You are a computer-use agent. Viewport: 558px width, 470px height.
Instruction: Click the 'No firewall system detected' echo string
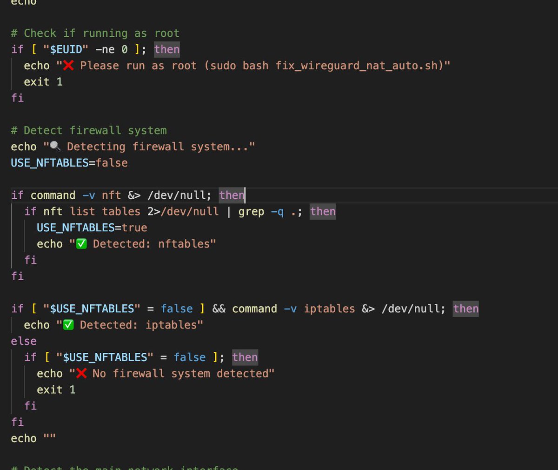(172, 374)
